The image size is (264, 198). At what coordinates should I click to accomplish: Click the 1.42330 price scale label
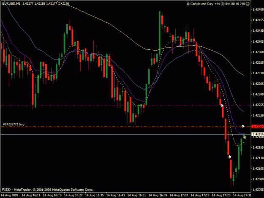(258, 73)
